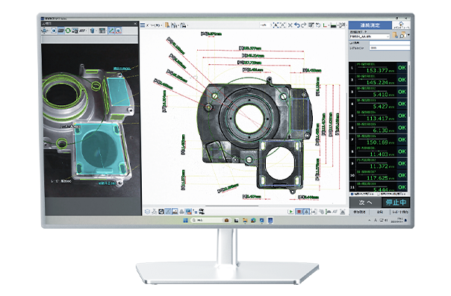Click the '次へ' next button
Screen dimensions: 451x296
coord(365,202)
